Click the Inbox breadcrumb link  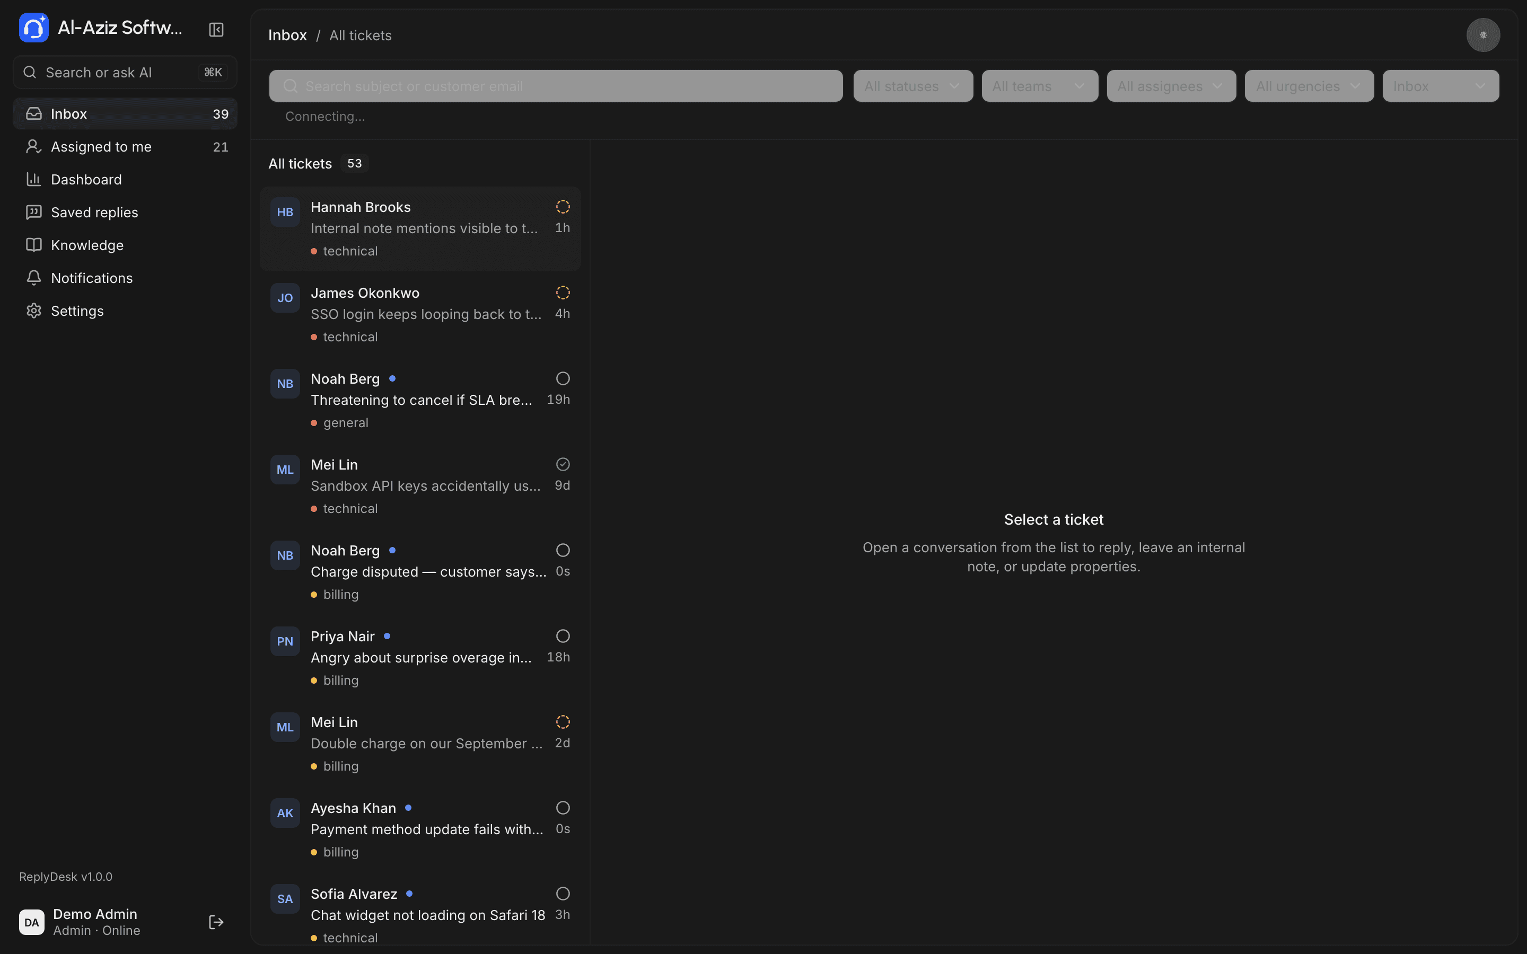288,36
